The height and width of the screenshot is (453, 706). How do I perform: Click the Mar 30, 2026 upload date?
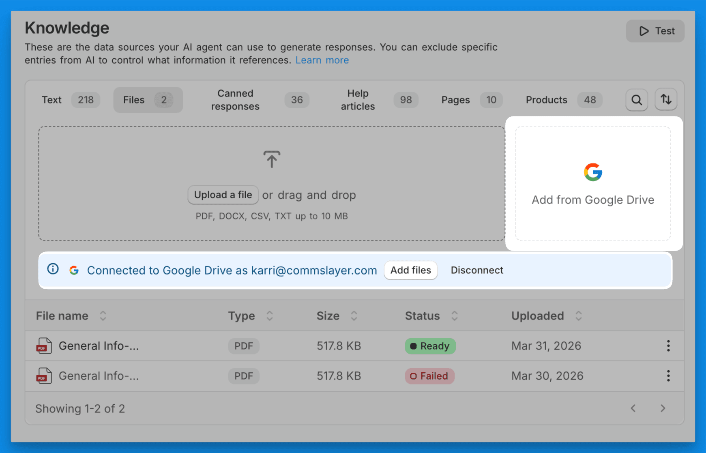547,376
